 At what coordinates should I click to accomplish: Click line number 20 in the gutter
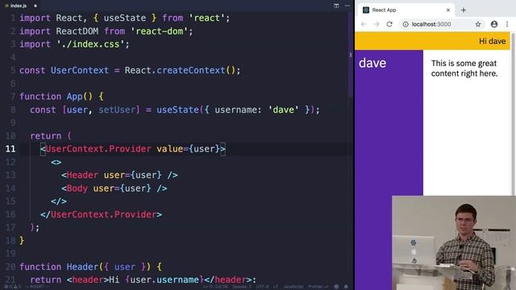click(x=10, y=267)
